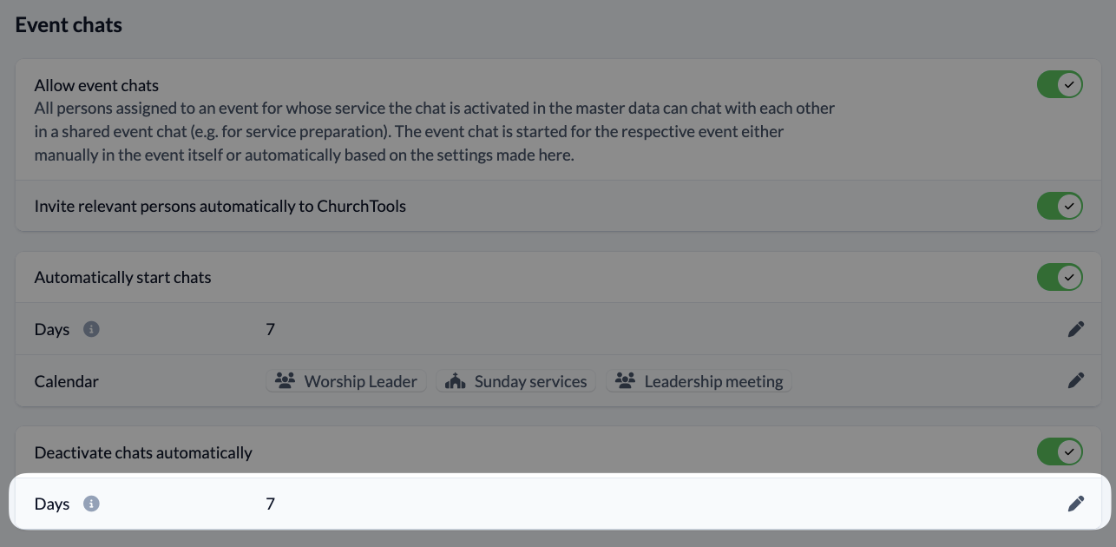Viewport: 1116px width, 547px height.
Task: Click the value 7 under Automatically start chats
Action: 271,329
